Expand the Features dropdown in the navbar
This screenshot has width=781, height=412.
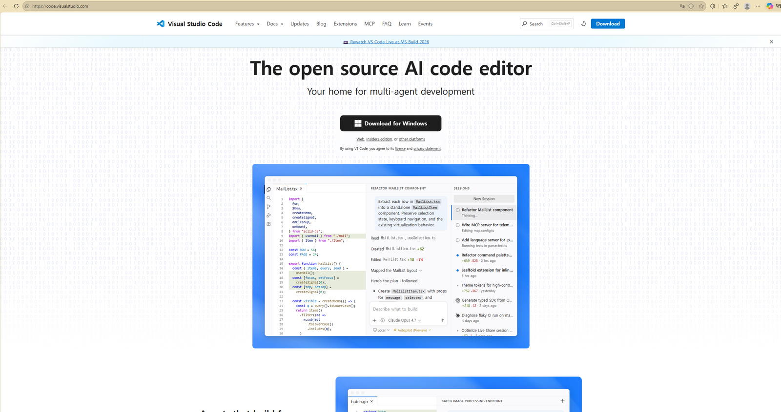tap(247, 24)
